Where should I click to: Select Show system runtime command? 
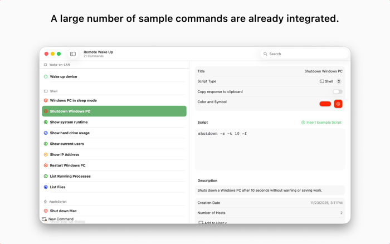pyautogui.click(x=114, y=122)
